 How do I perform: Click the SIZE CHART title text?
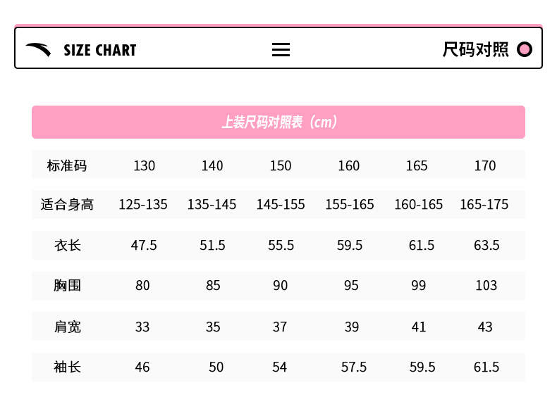[100, 50]
